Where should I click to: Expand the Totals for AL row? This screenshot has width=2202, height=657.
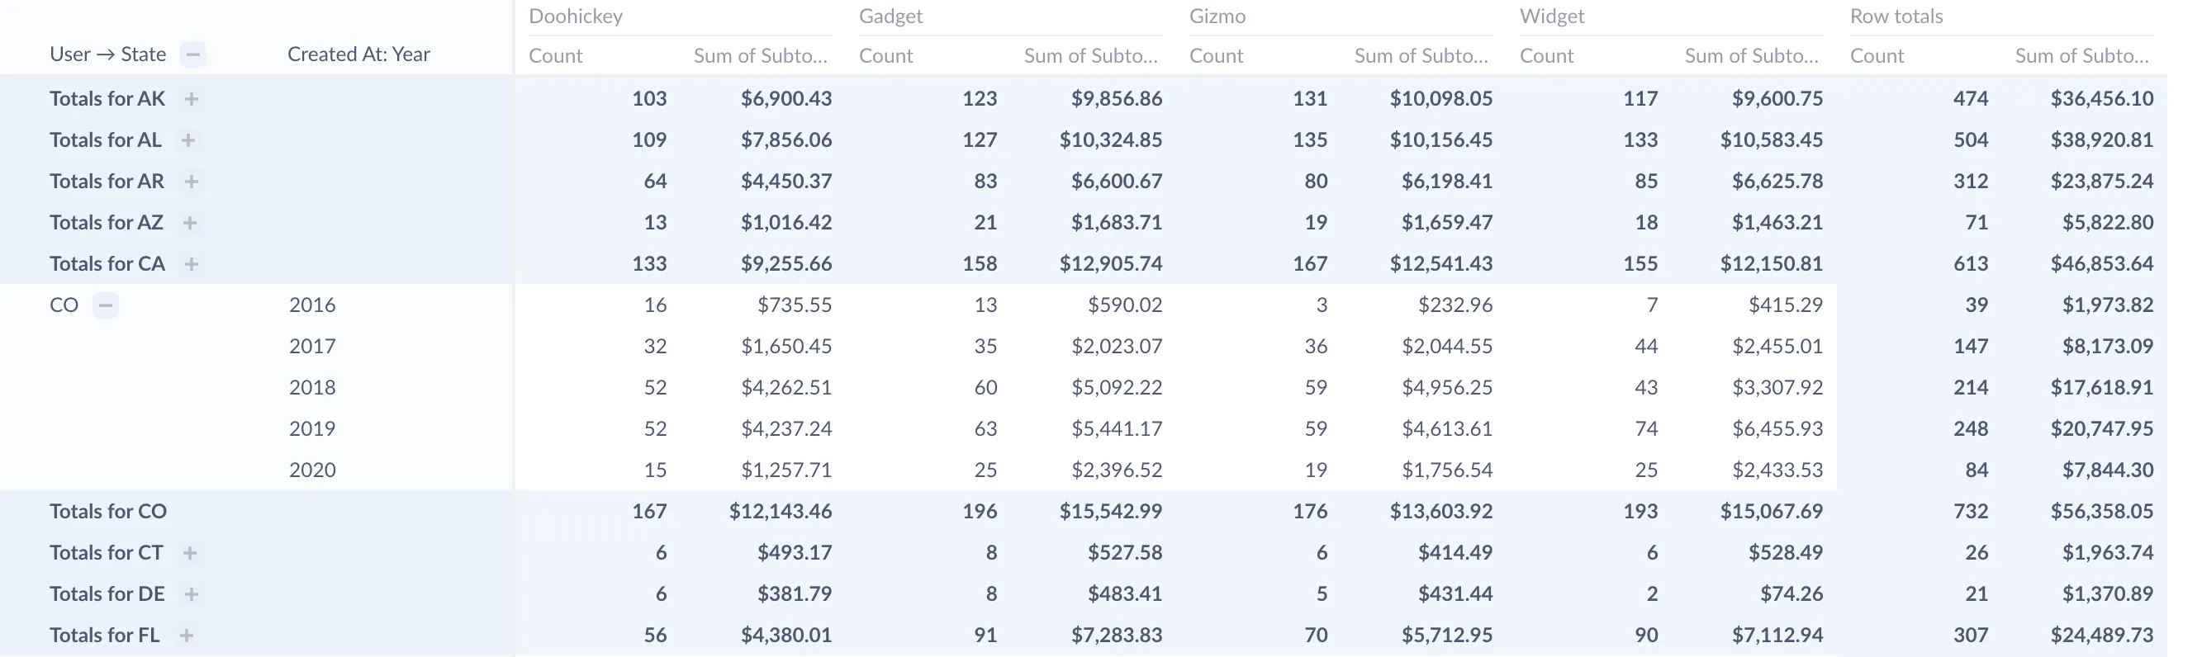188,140
